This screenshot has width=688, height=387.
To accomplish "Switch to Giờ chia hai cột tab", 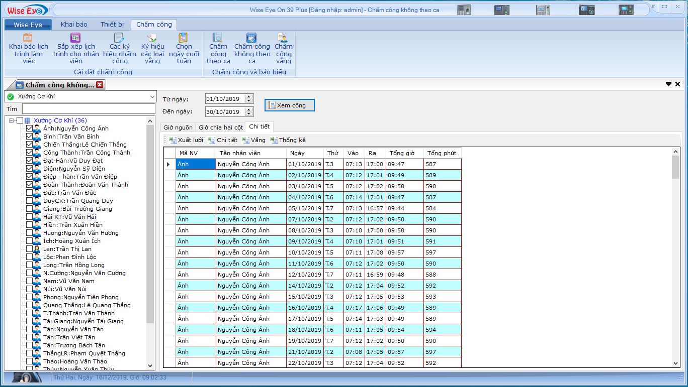I will (220, 127).
